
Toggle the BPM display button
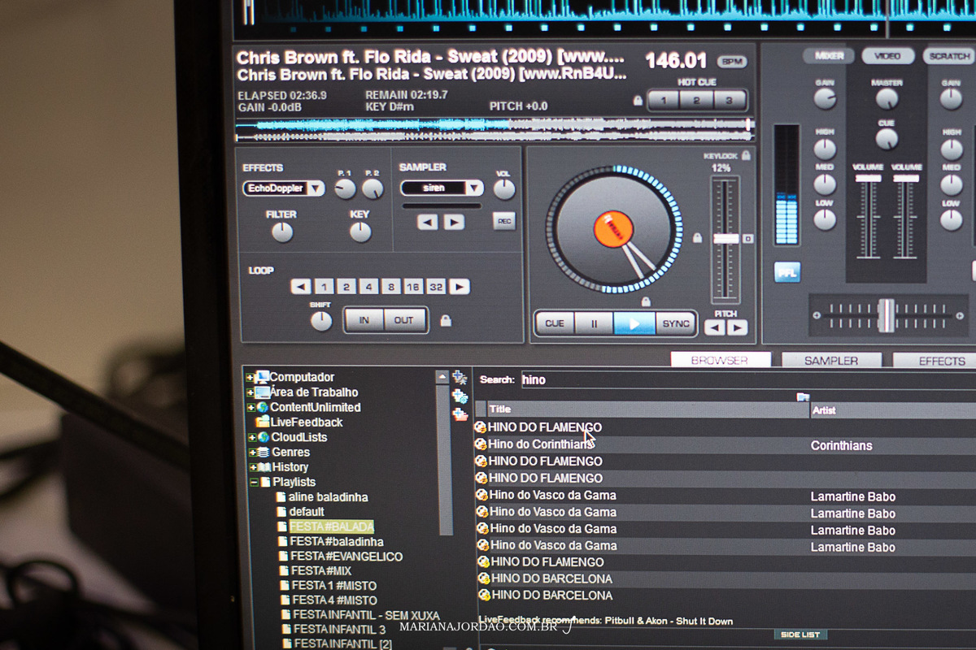[731, 62]
